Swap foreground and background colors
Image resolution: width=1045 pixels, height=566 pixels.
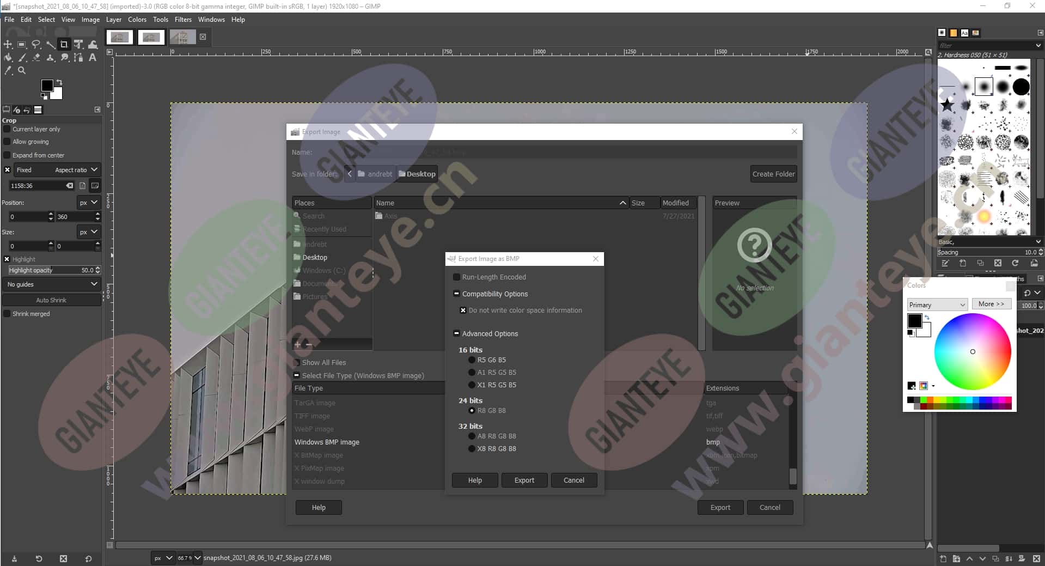(59, 82)
